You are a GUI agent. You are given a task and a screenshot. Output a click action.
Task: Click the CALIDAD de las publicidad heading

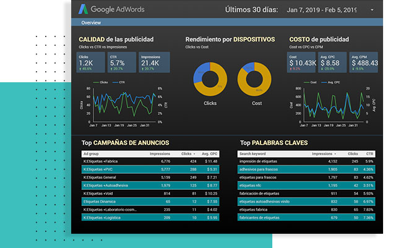[x=116, y=40]
